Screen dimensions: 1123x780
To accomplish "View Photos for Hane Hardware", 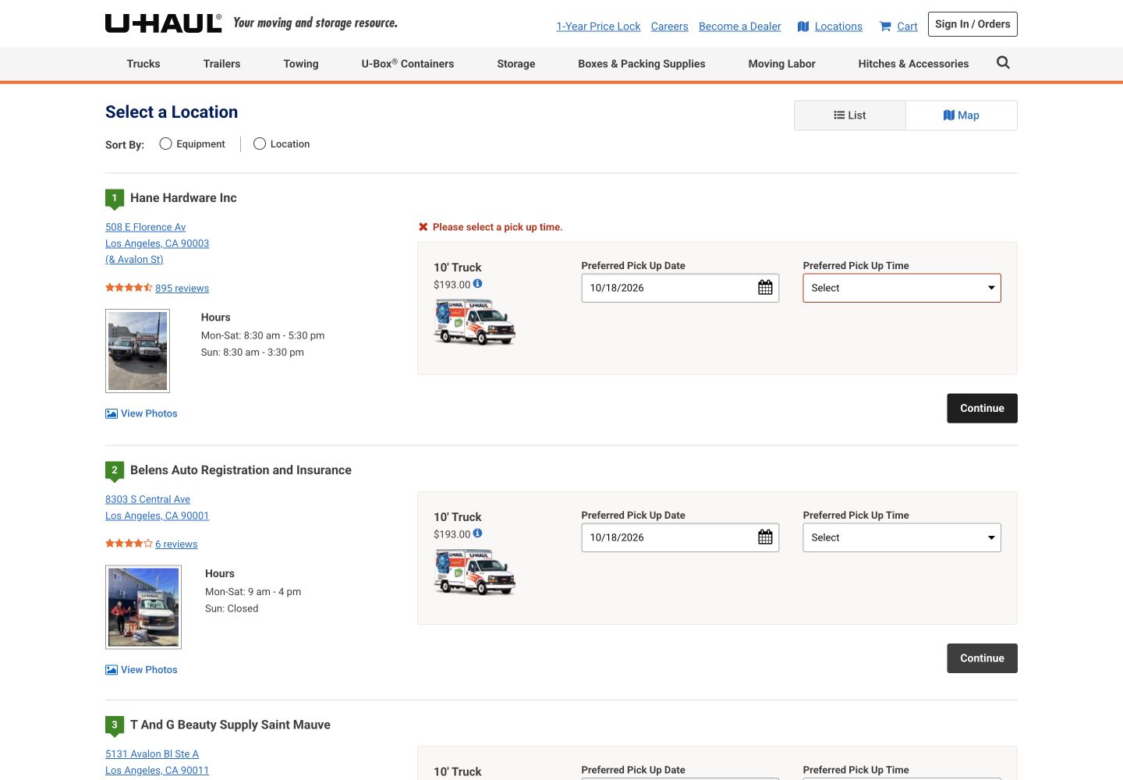I will pyautogui.click(x=141, y=413).
